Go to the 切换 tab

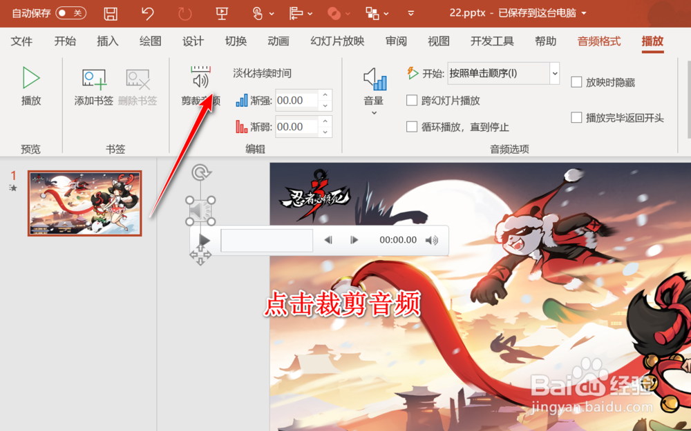236,41
